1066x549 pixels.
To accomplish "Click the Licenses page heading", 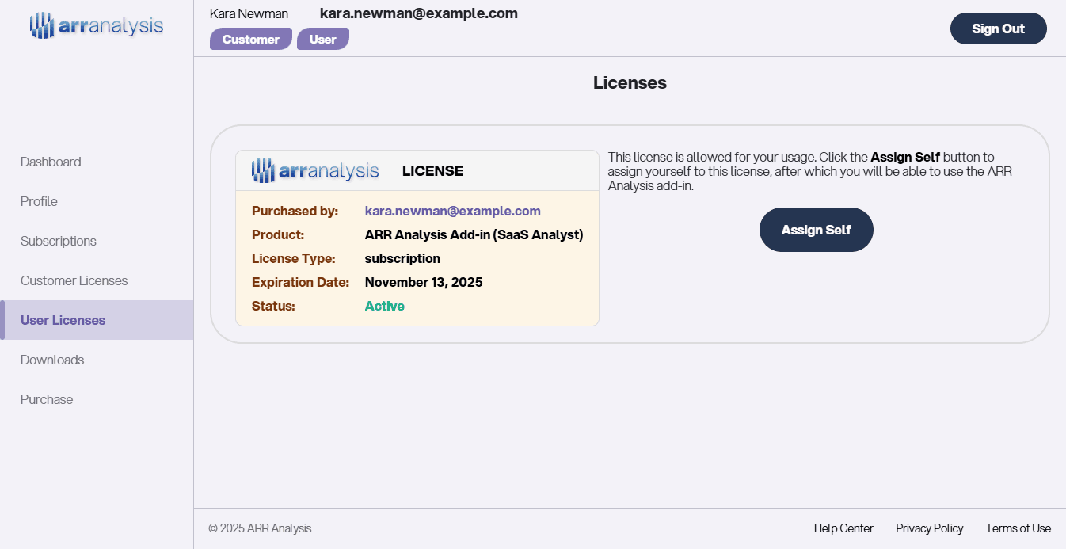I will [x=630, y=82].
